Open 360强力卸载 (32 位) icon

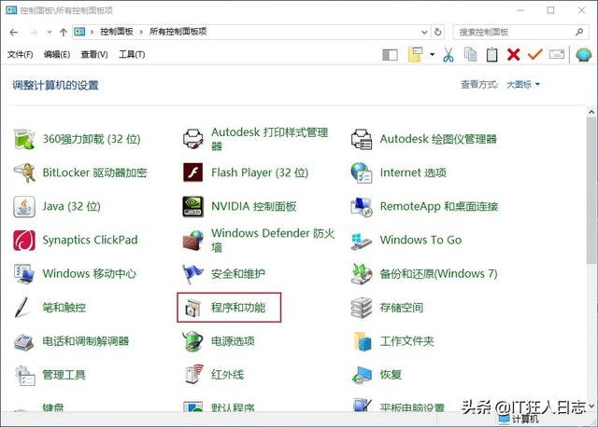coord(24,139)
